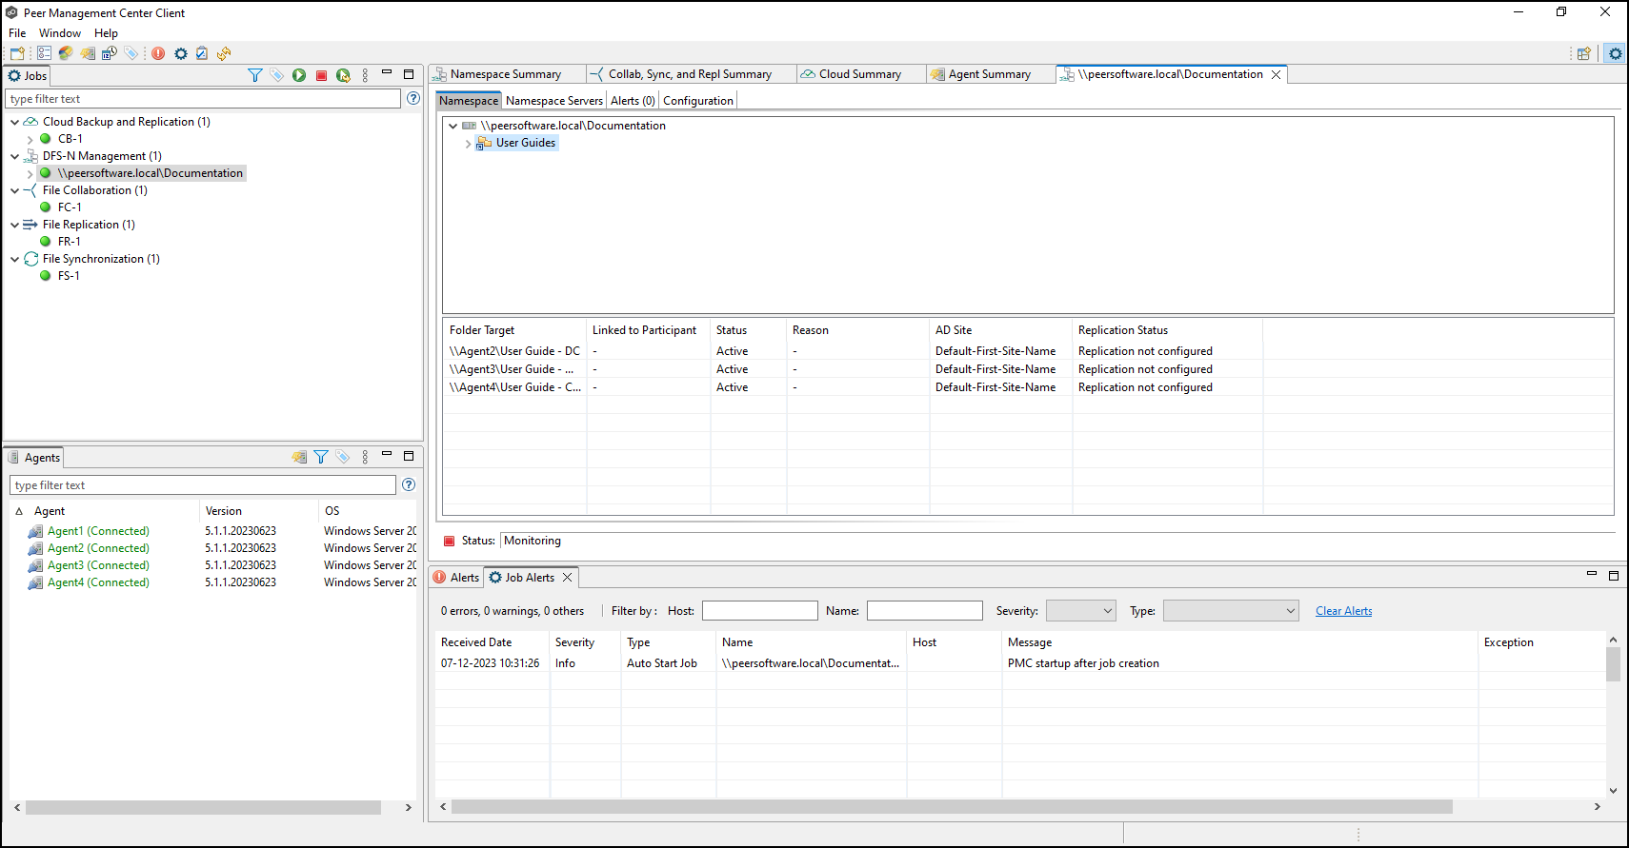Click the yellow refresh arrows toolbar icon
This screenshot has height=848, width=1629.
(224, 53)
